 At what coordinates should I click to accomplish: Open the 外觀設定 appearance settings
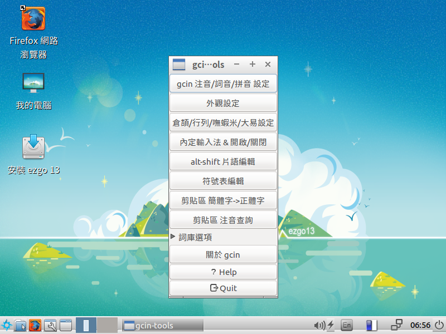pos(223,103)
